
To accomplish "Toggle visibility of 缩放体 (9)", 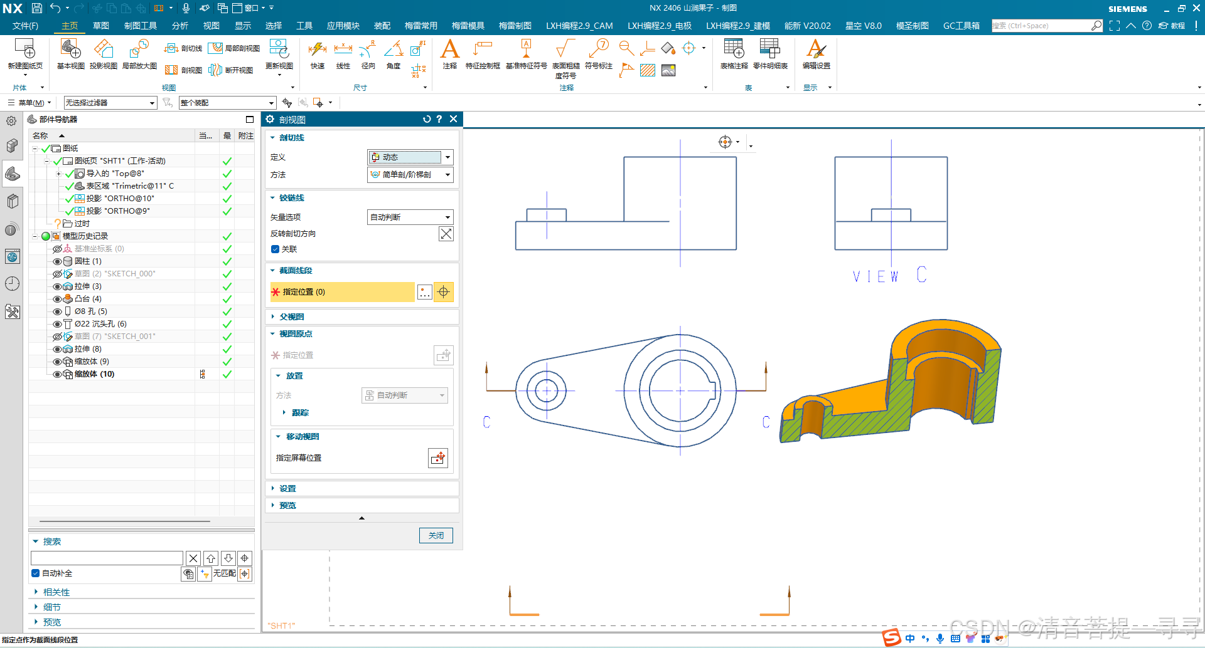I will (x=58, y=362).
